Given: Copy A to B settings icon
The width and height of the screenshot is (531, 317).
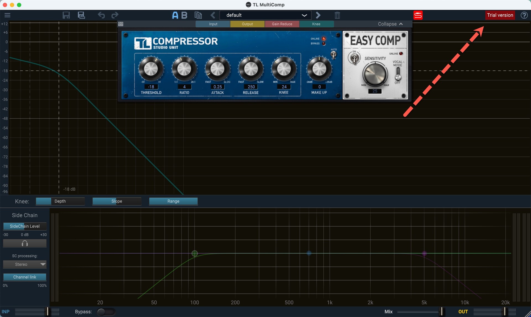Looking at the screenshot, I should point(198,15).
